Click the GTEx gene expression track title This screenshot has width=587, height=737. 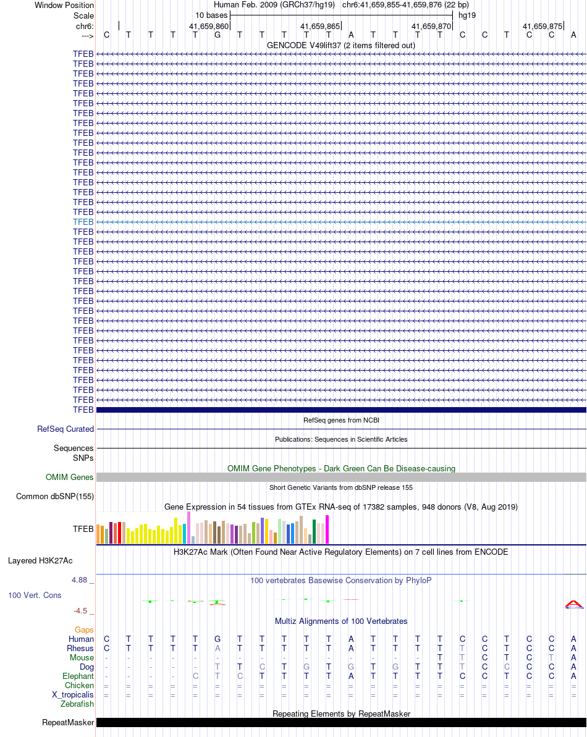click(341, 507)
